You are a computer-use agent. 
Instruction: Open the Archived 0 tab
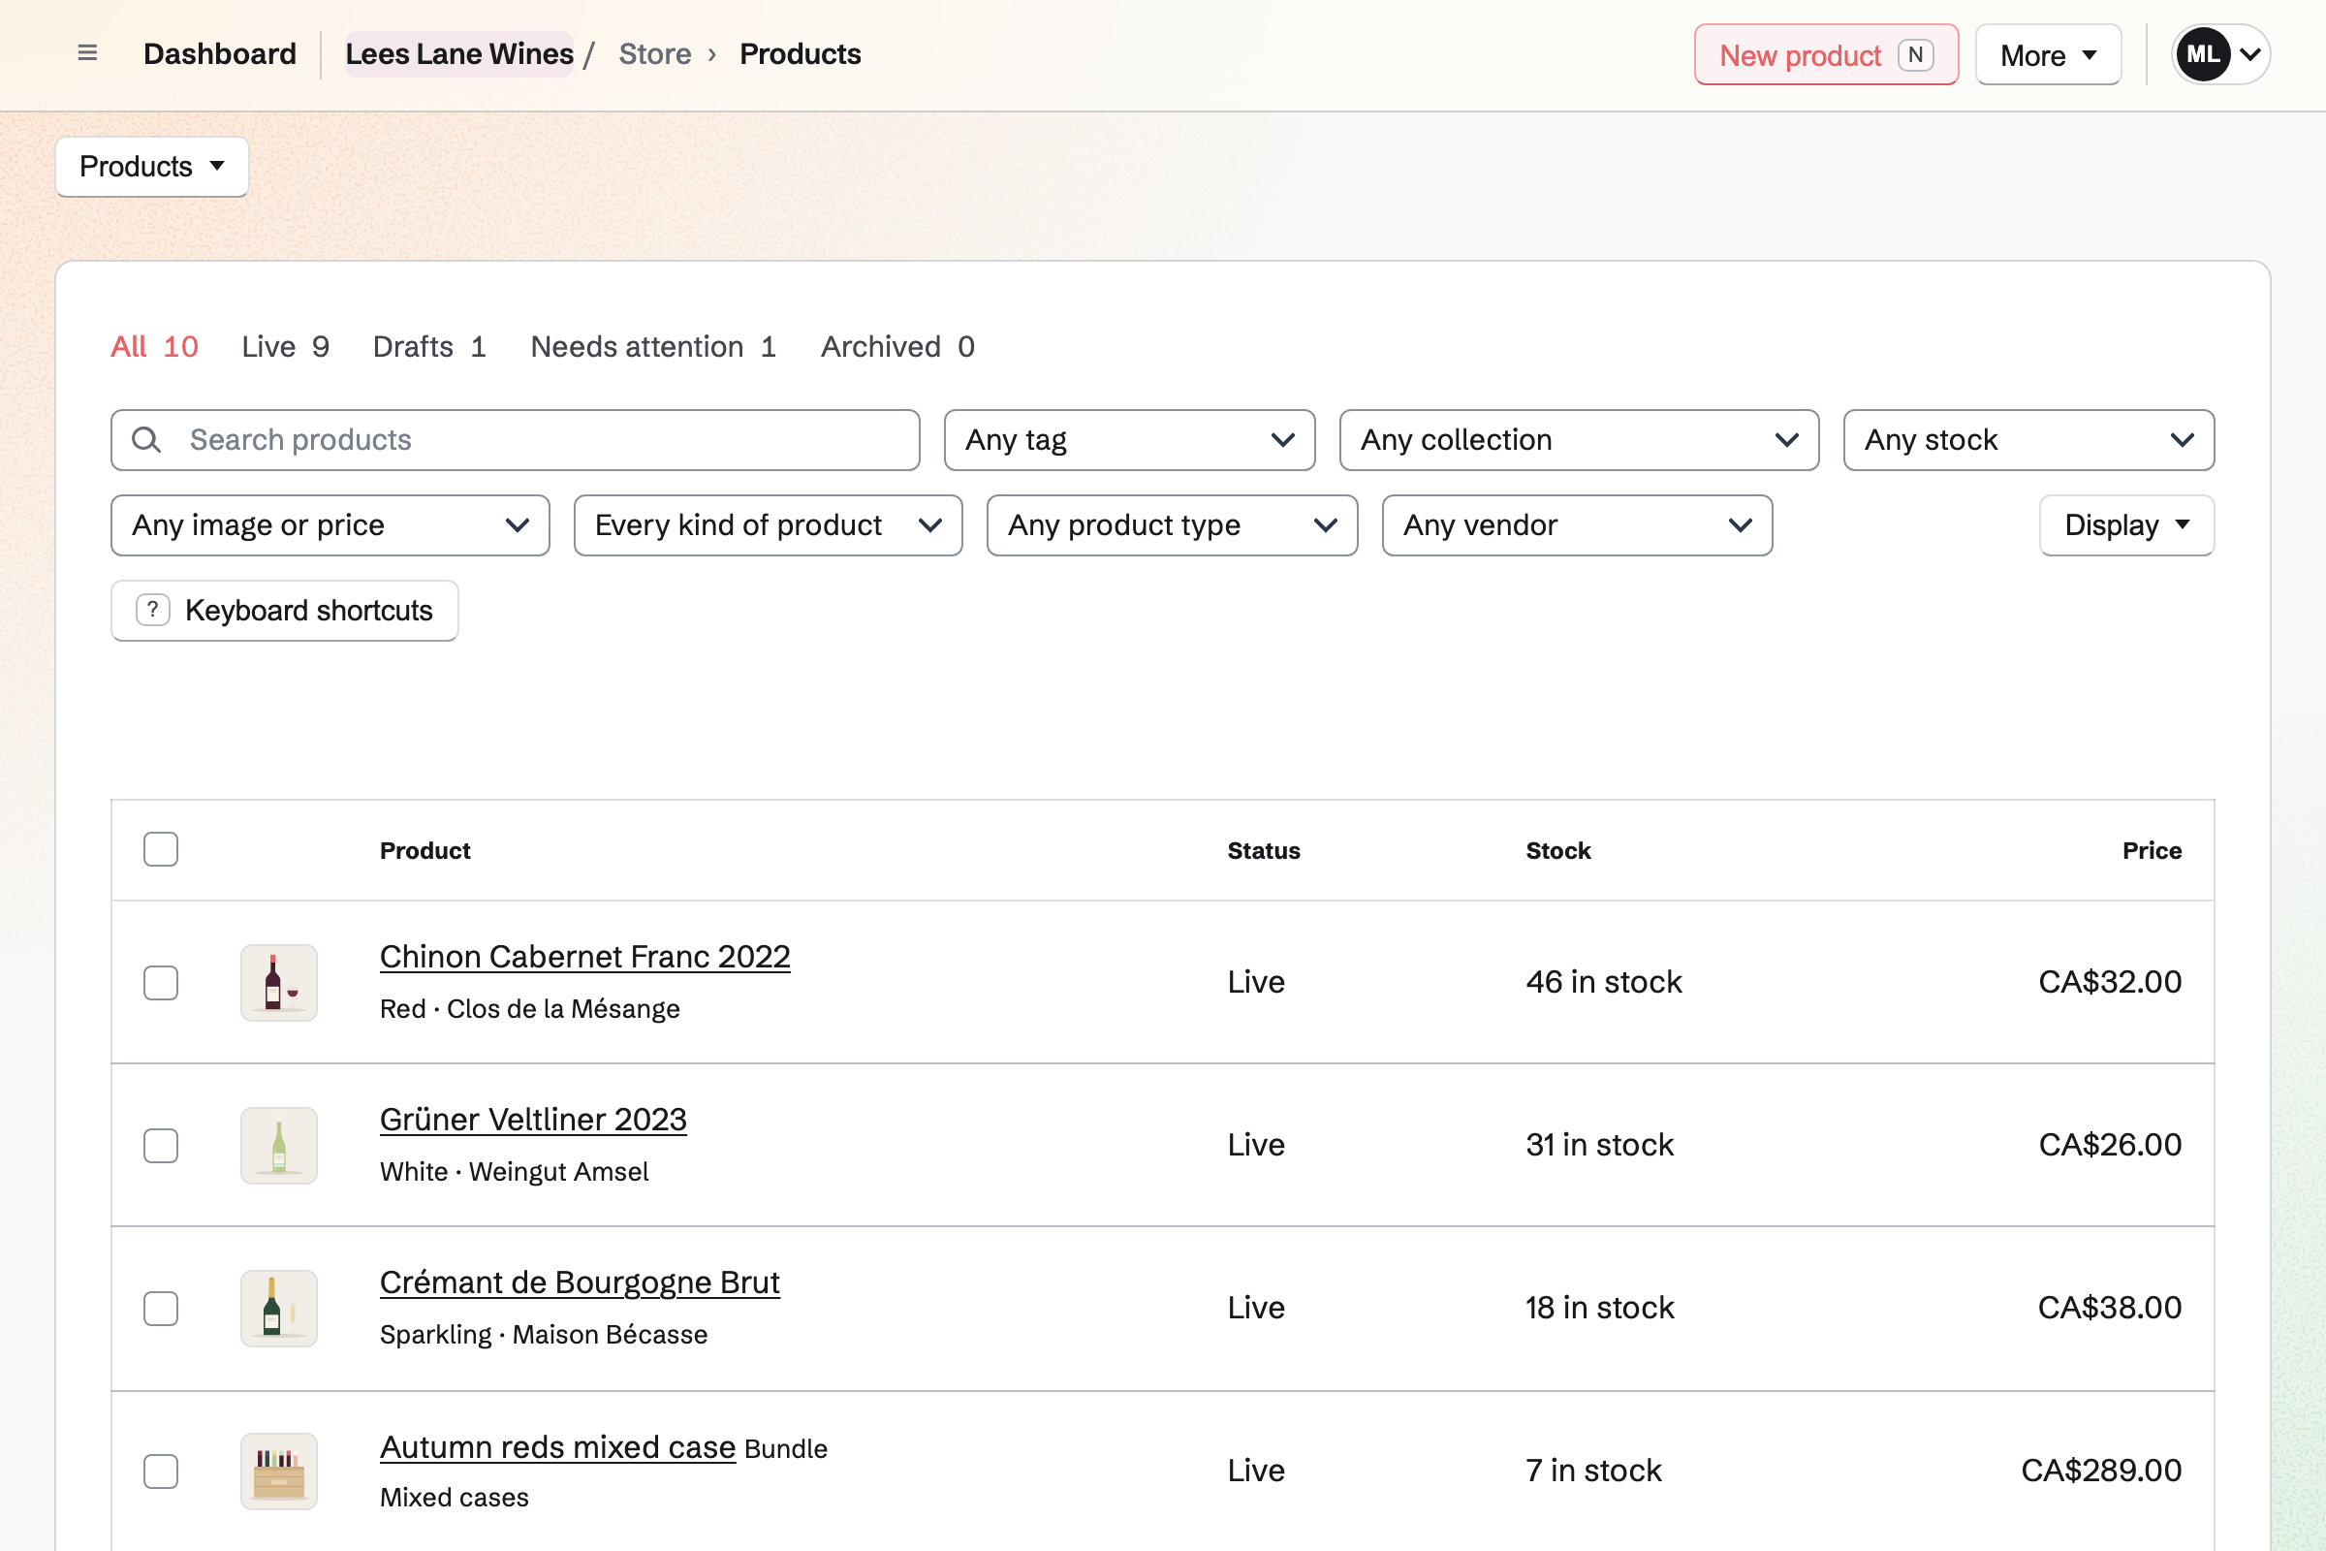pos(897,346)
